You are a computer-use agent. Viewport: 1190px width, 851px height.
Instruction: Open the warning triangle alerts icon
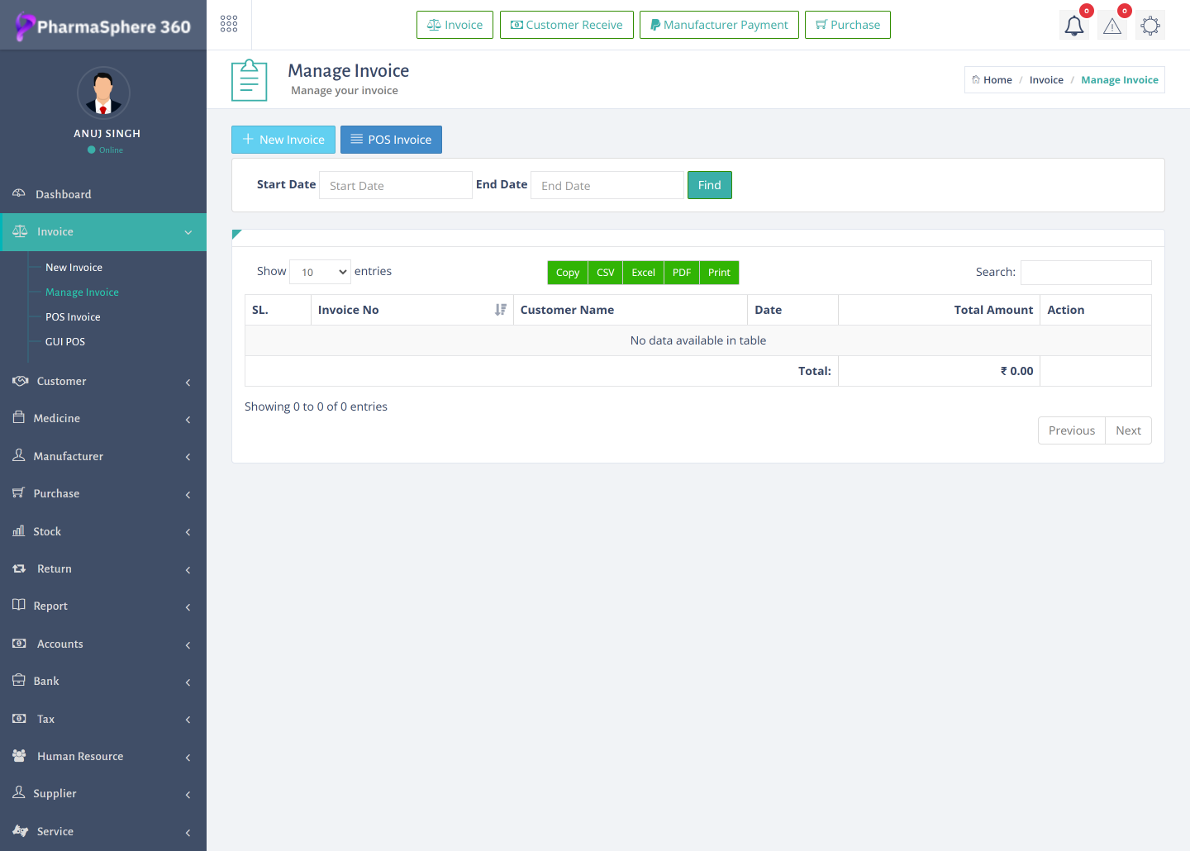coord(1112,26)
